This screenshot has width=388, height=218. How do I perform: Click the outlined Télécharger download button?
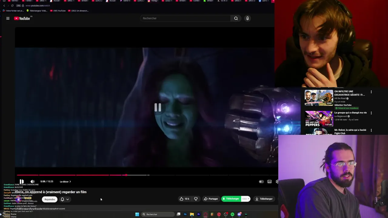pyautogui.click(x=264, y=199)
